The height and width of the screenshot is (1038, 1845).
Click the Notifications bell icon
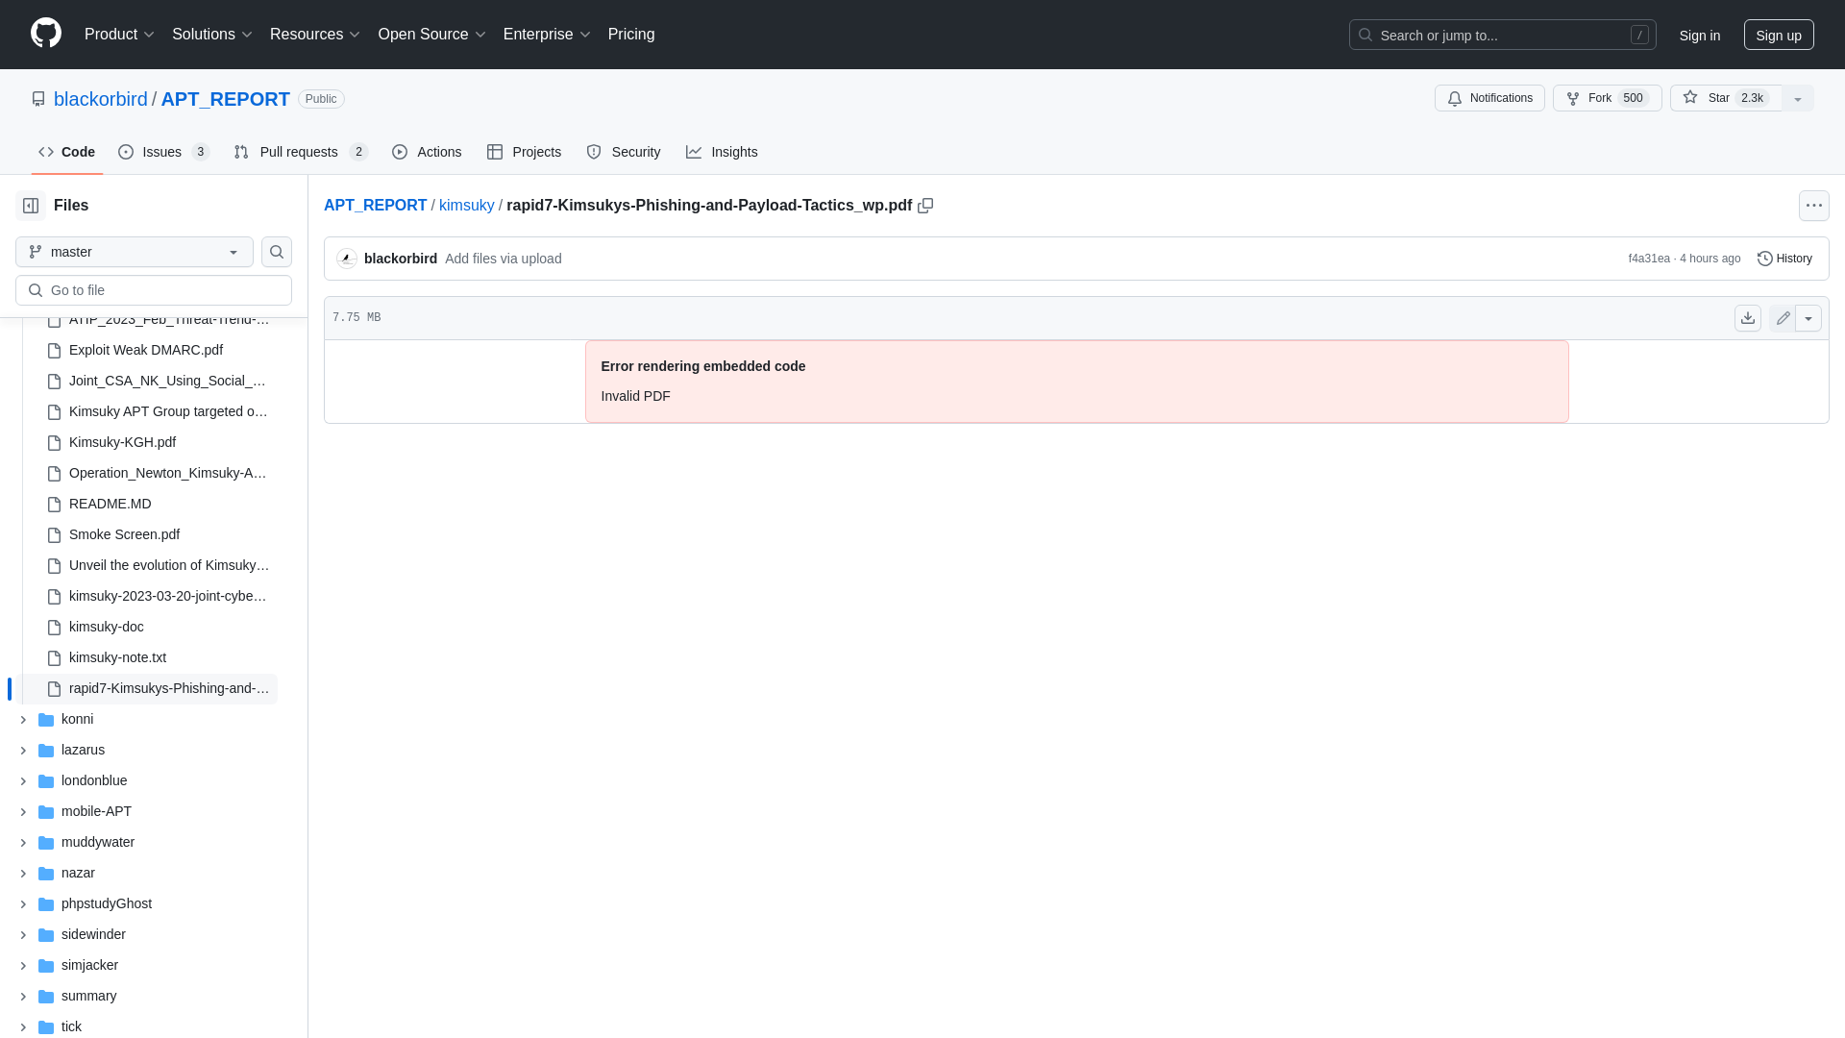click(1455, 98)
